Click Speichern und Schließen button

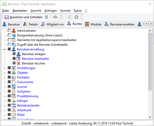point(24,17)
